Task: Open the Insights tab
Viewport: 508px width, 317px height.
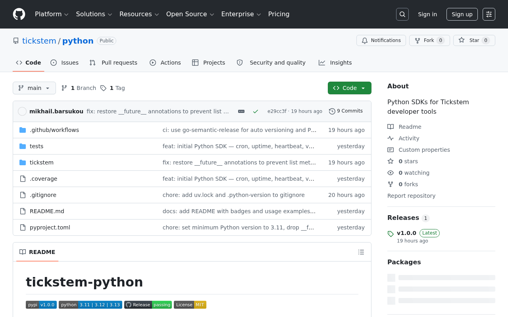Action: [335, 63]
